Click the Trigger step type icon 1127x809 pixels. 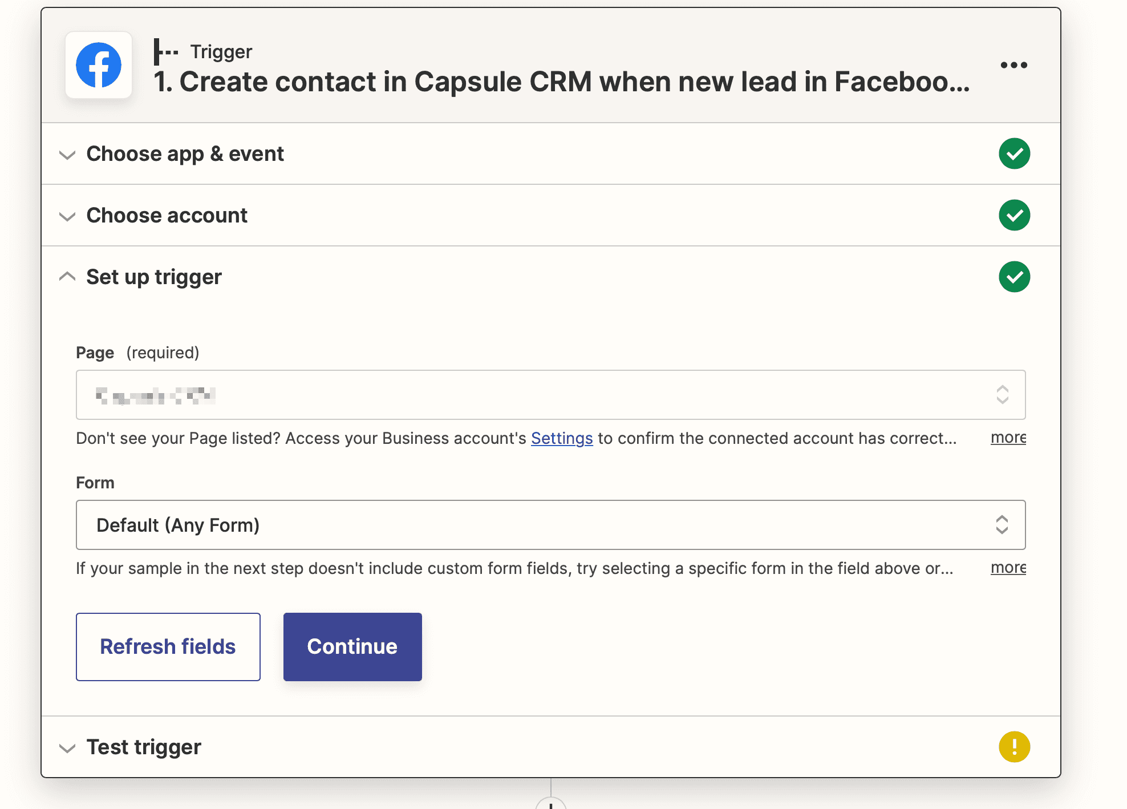[x=166, y=52]
